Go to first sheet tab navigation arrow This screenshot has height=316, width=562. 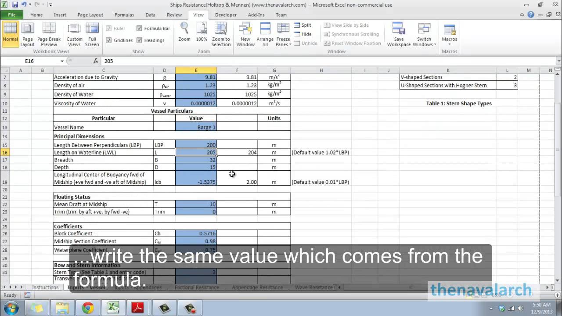[x=4, y=287]
